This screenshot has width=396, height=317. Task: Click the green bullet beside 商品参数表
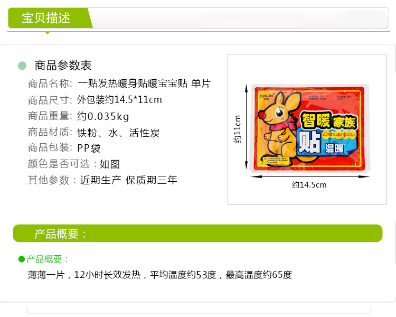pyautogui.click(x=22, y=66)
